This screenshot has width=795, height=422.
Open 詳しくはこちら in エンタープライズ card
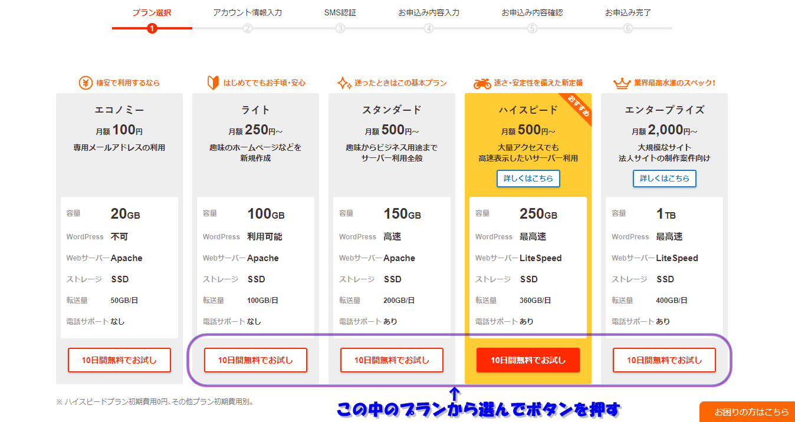[x=664, y=179]
